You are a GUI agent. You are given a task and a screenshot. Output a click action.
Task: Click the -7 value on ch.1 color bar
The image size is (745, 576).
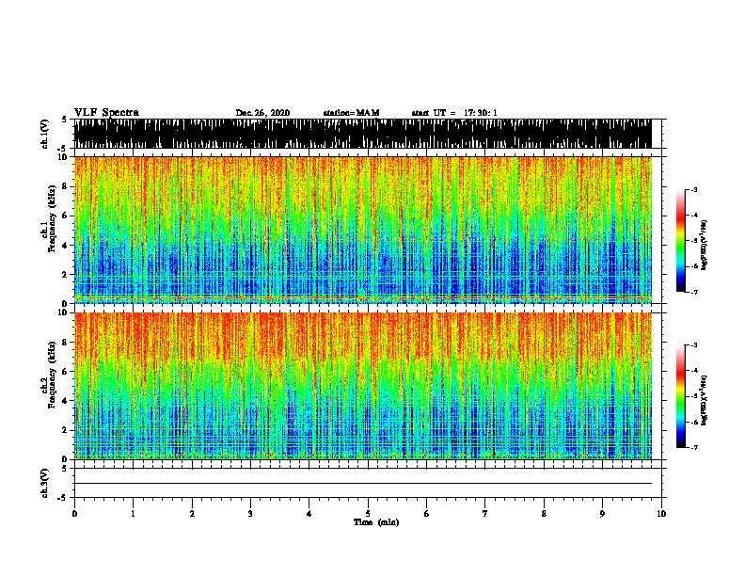693,292
